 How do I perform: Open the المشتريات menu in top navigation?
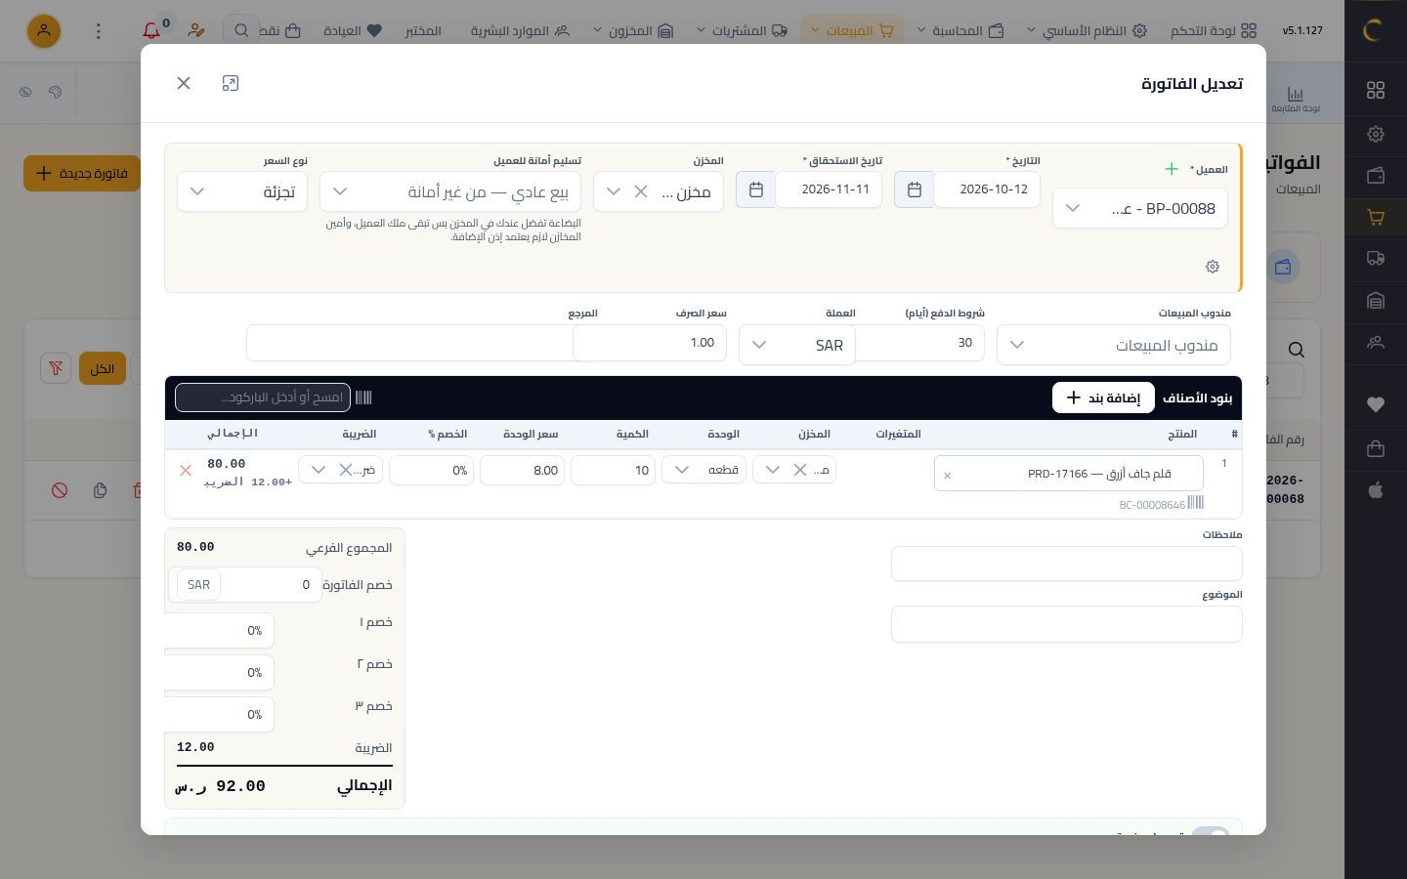(742, 30)
